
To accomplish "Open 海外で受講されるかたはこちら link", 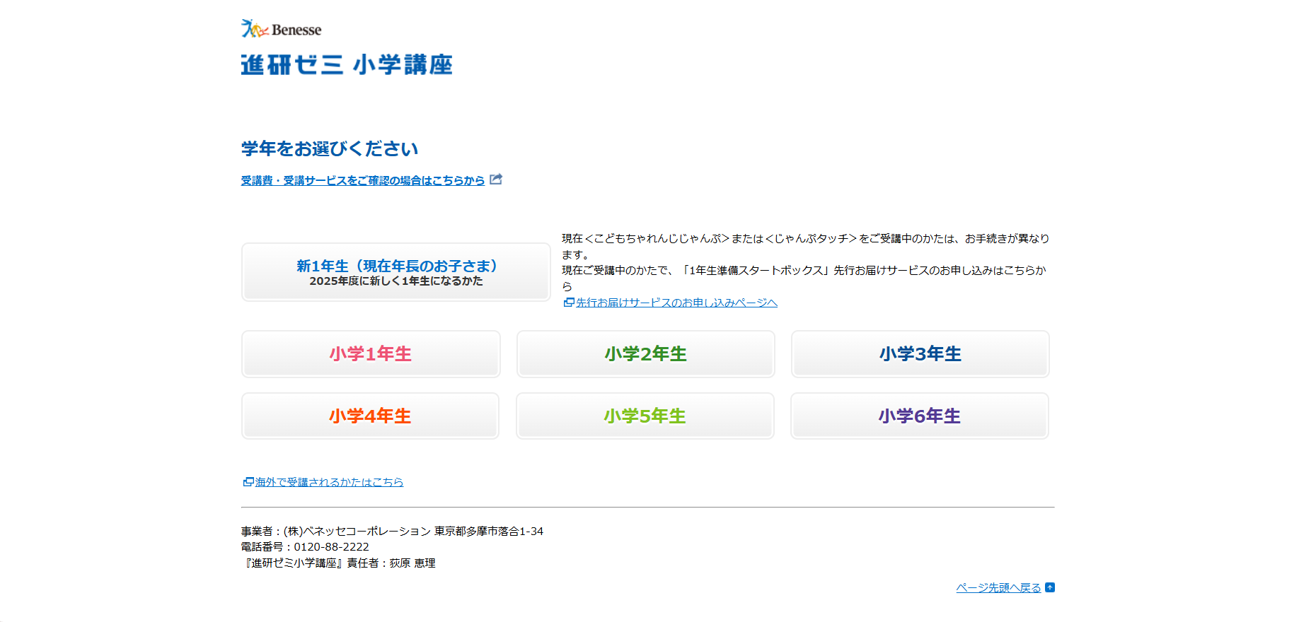I will pos(329,482).
